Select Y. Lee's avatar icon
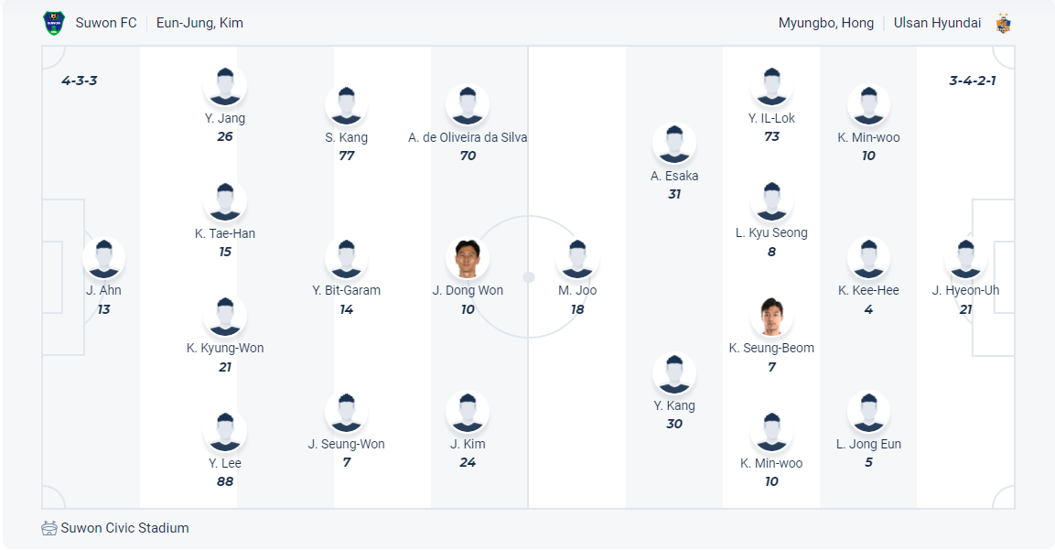1055x550 pixels. pyautogui.click(x=225, y=431)
